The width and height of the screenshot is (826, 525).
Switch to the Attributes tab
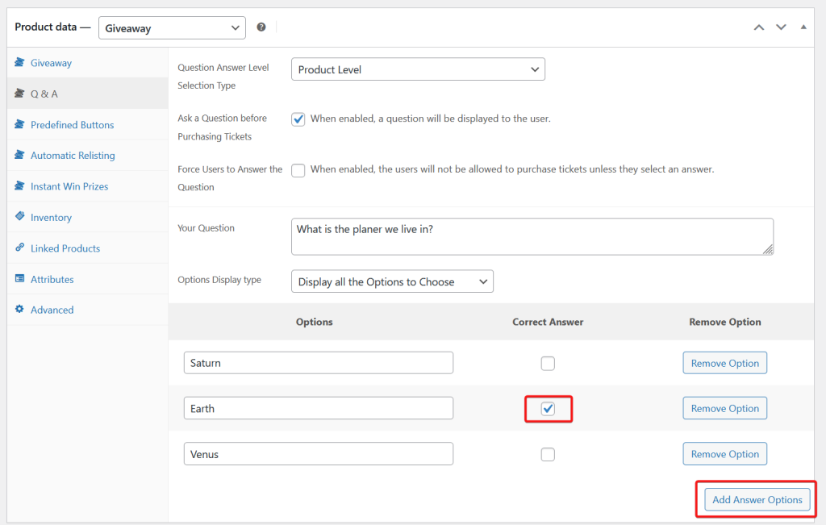[52, 279]
